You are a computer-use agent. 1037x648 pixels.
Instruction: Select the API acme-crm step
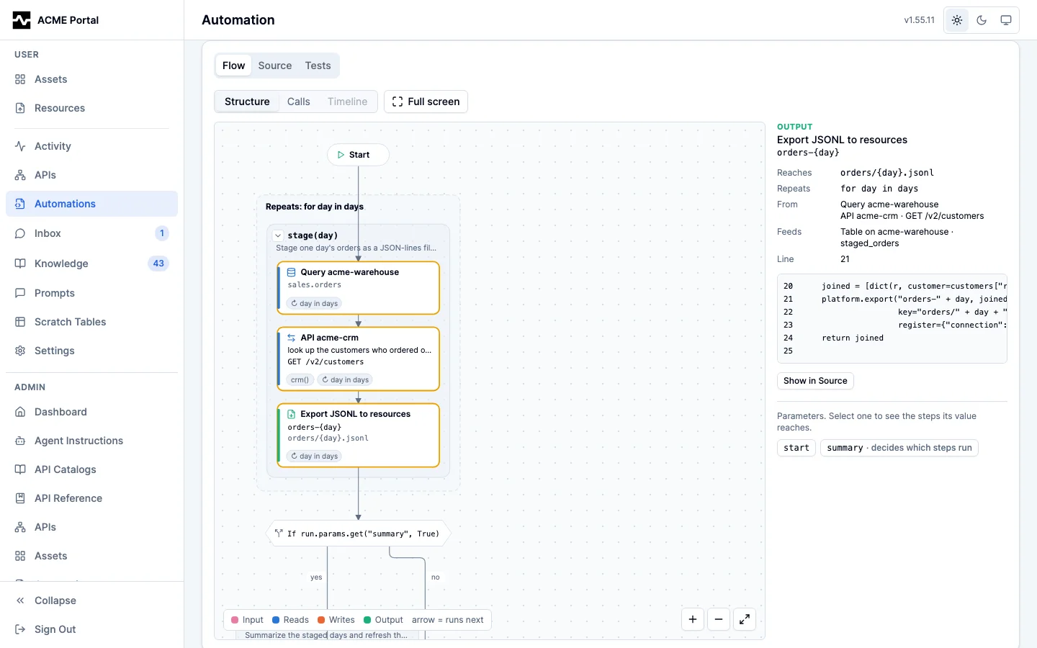(x=359, y=359)
